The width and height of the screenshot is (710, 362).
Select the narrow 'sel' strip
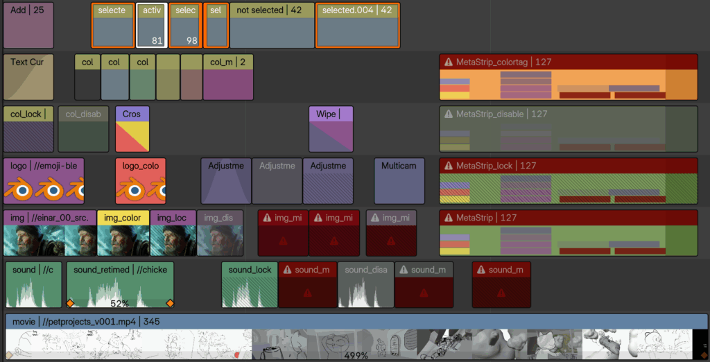[216, 26]
